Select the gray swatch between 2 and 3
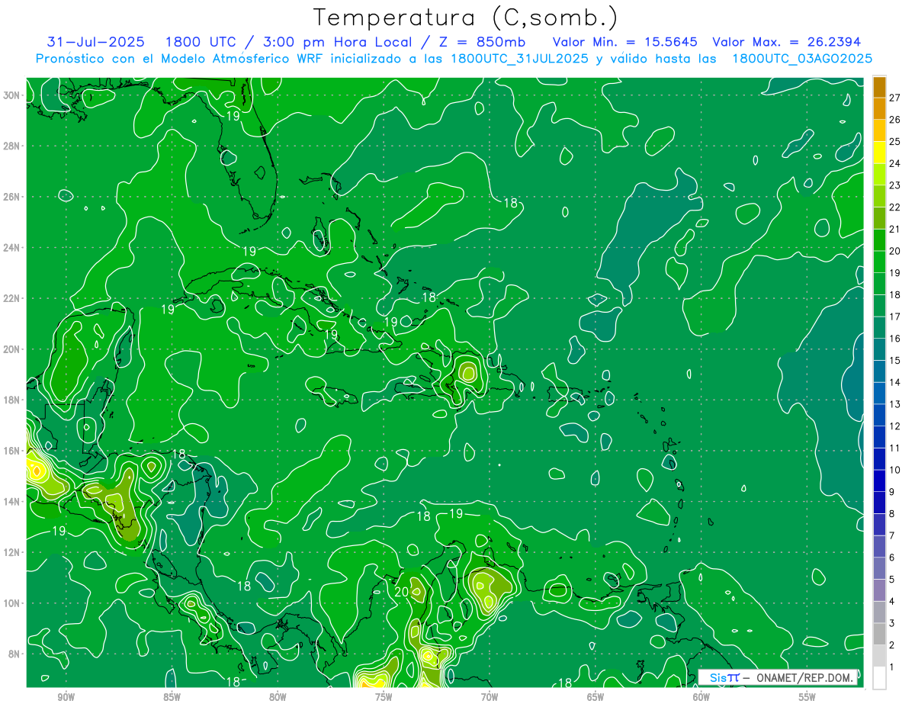This screenshot has height=707, width=915. point(879,635)
